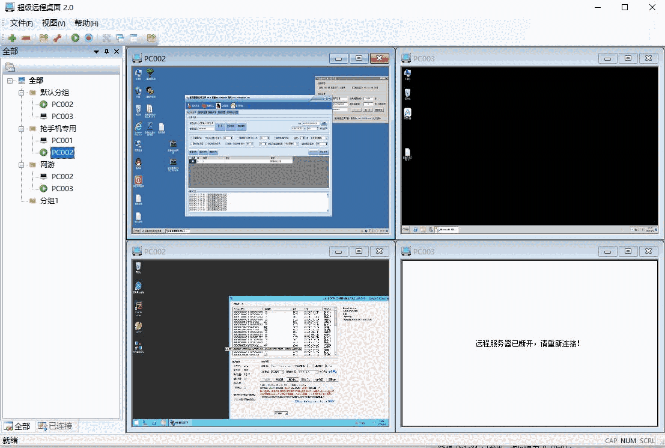Select PC002 under 网游

click(x=62, y=177)
